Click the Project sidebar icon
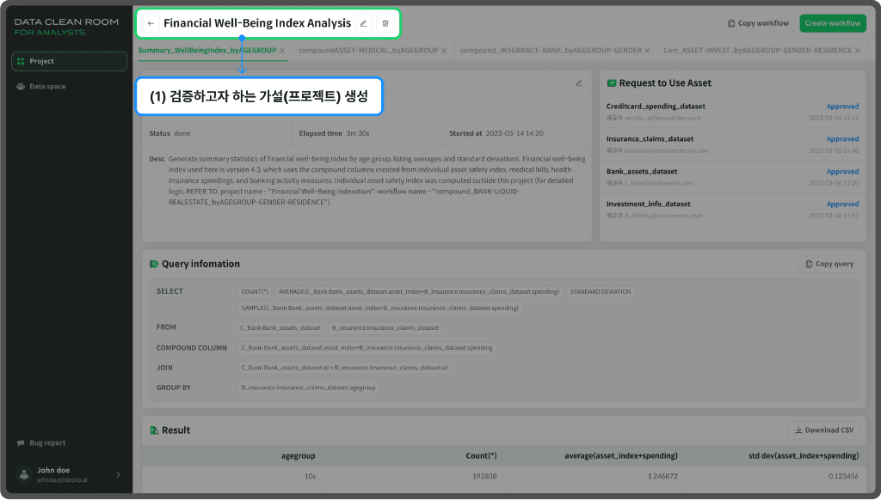This screenshot has width=881, height=500. [21, 61]
